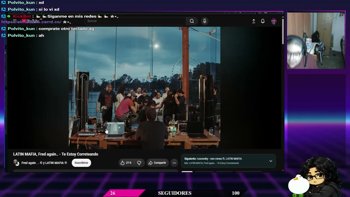Image resolution: width=350 pixels, height=197 pixels.
Task: Open the YouTube notifications bell
Action: tap(262, 21)
